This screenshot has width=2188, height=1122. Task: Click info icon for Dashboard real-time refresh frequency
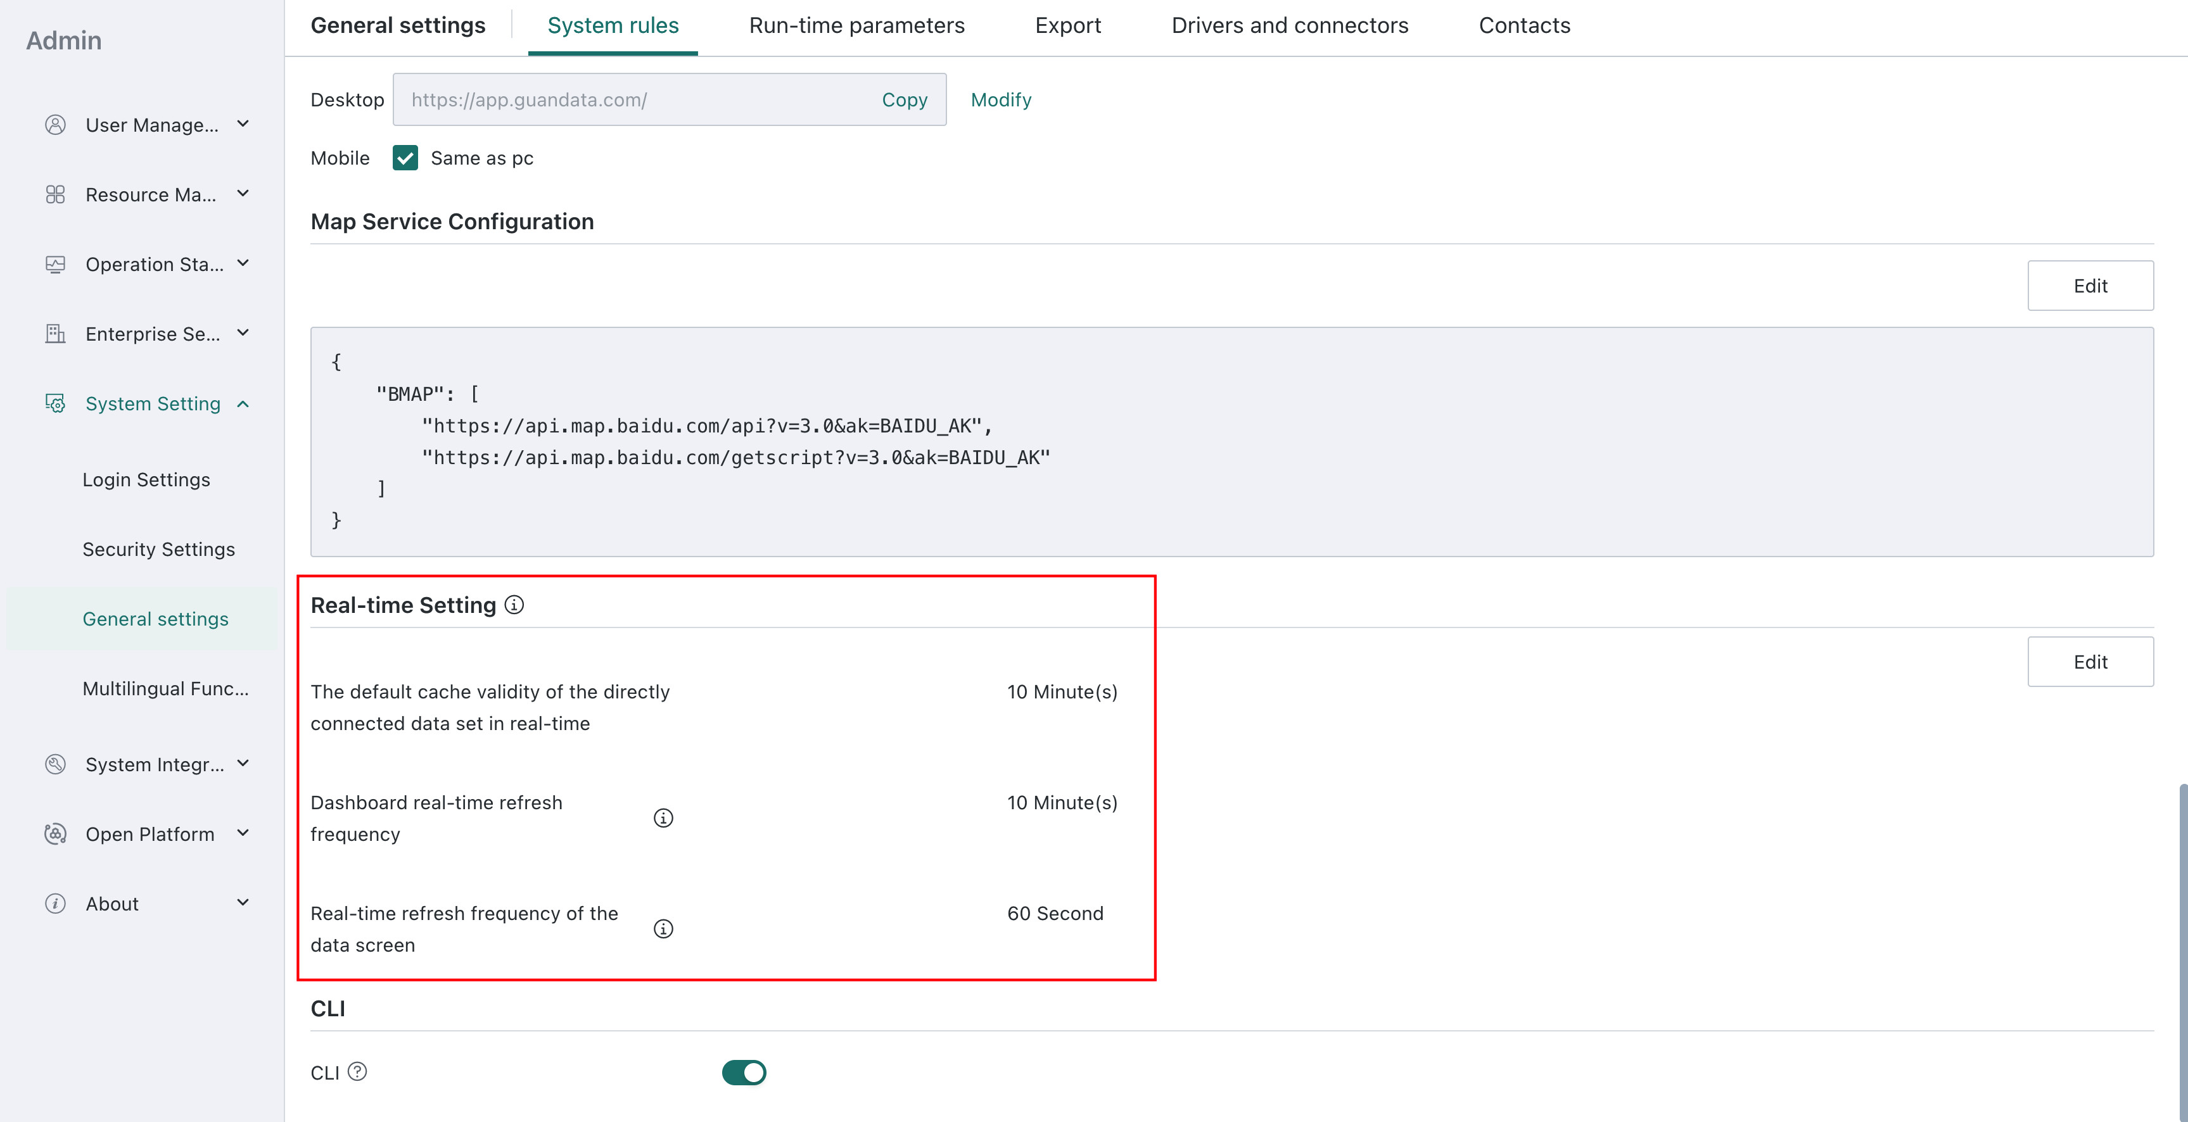click(x=663, y=817)
